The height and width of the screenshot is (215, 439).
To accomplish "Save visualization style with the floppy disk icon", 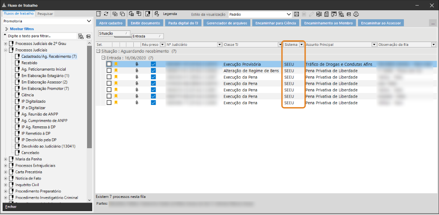I will [x=297, y=14].
